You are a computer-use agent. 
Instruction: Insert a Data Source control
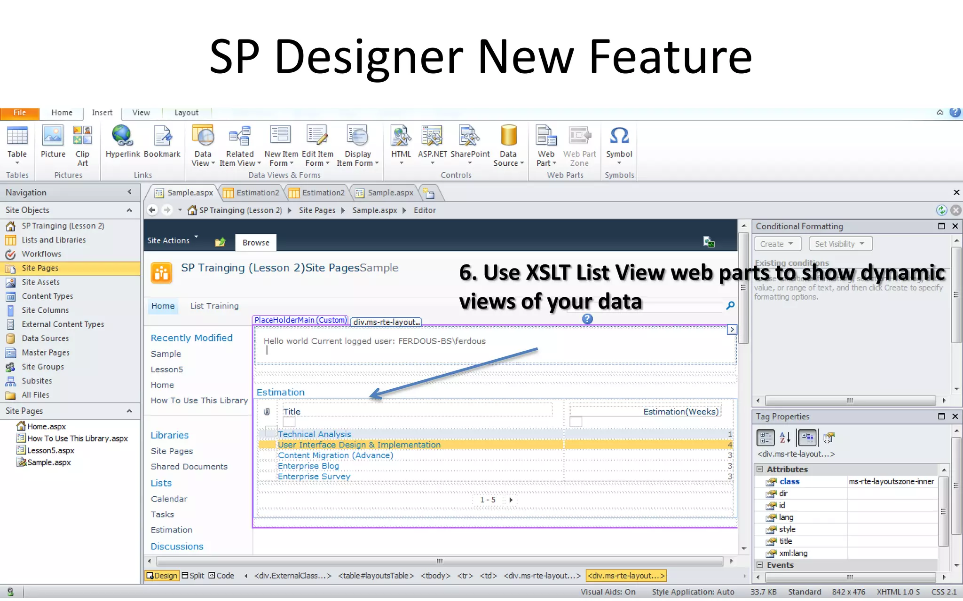click(508, 146)
